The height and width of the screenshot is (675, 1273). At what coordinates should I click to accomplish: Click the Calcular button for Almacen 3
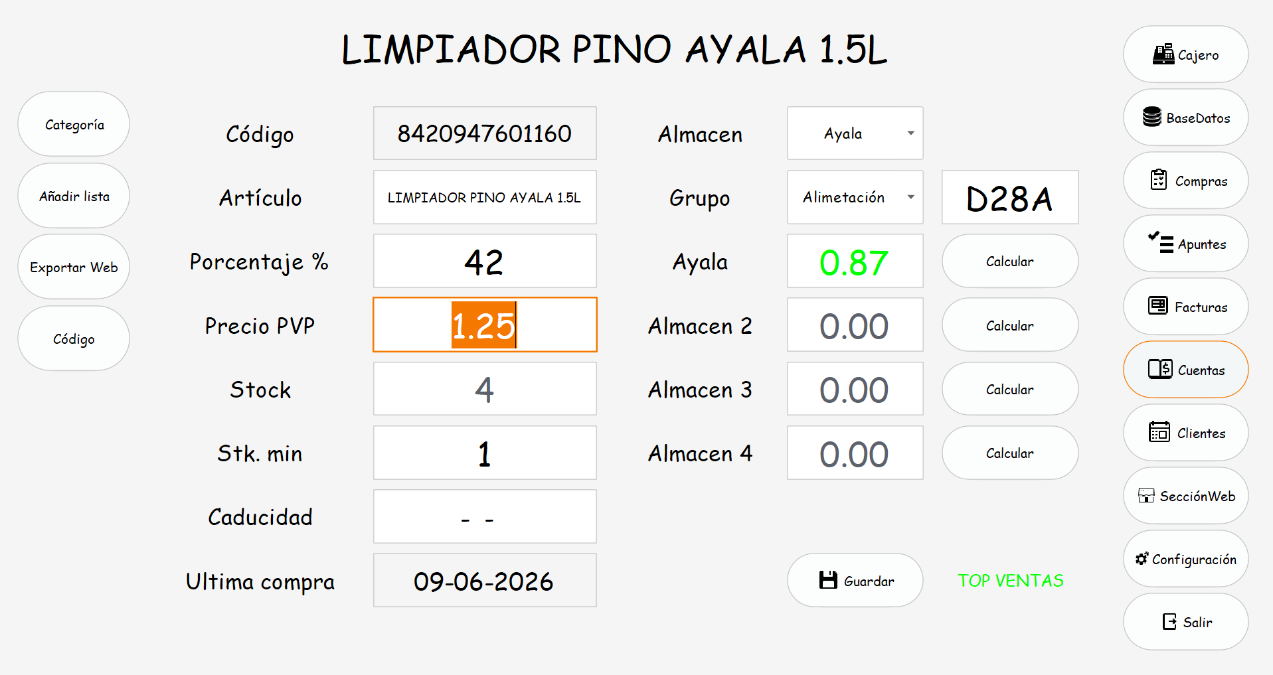pyautogui.click(x=1009, y=389)
